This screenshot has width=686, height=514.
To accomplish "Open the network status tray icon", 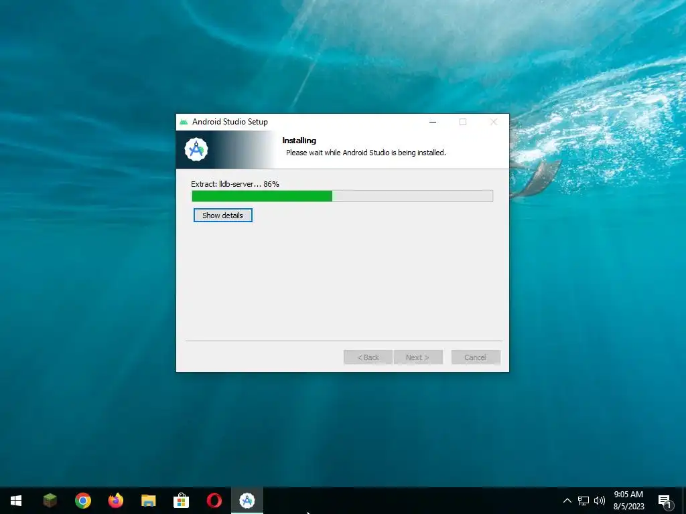I will point(584,501).
